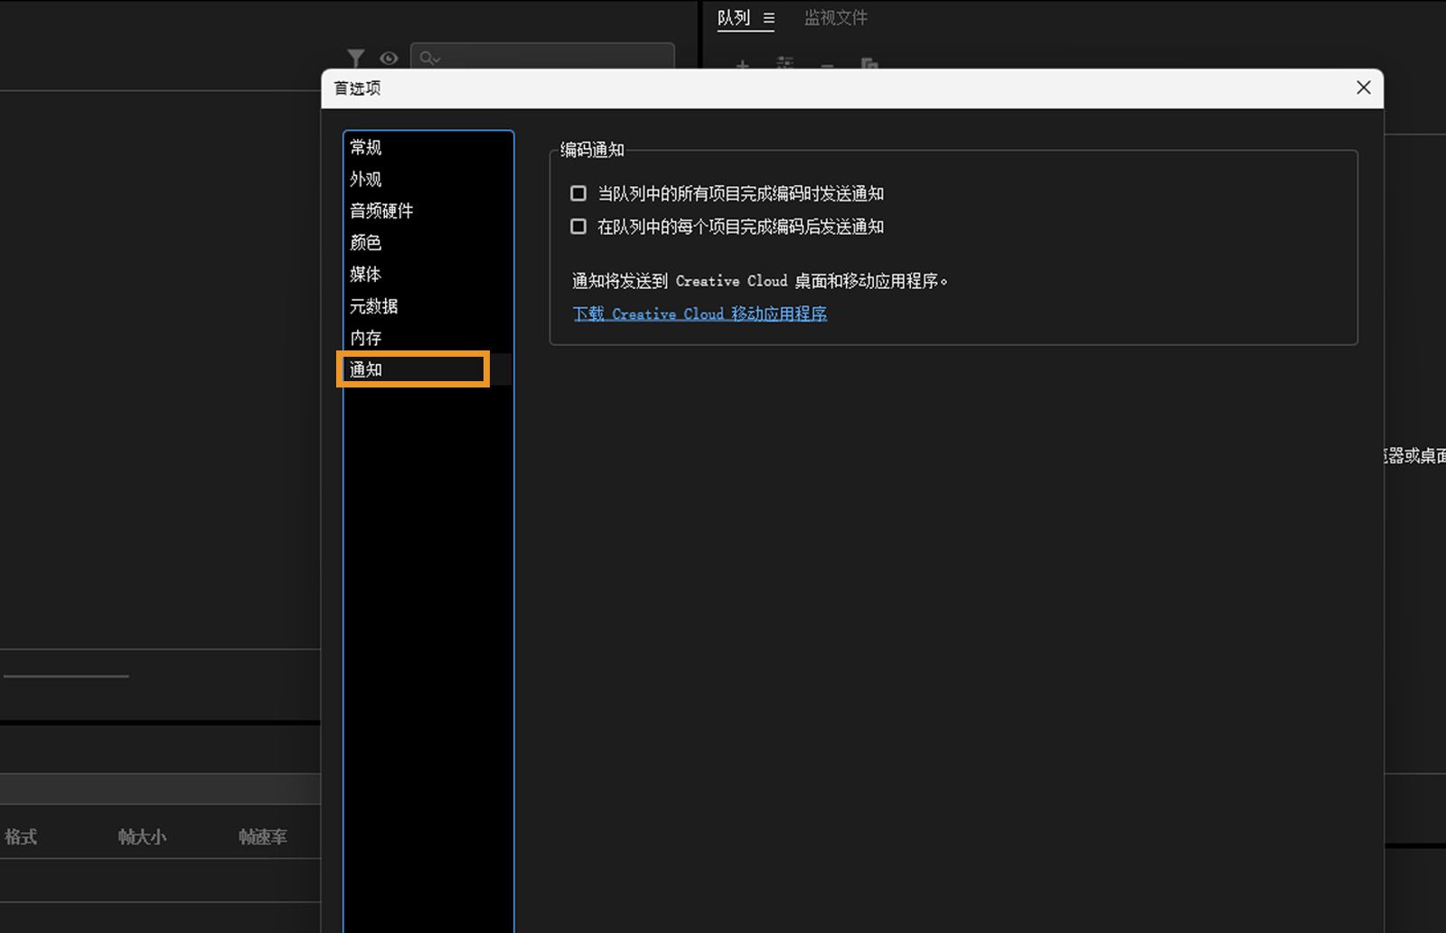Remove an item with the minus icon
This screenshot has width=1446, height=933.
(x=825, y=70)
